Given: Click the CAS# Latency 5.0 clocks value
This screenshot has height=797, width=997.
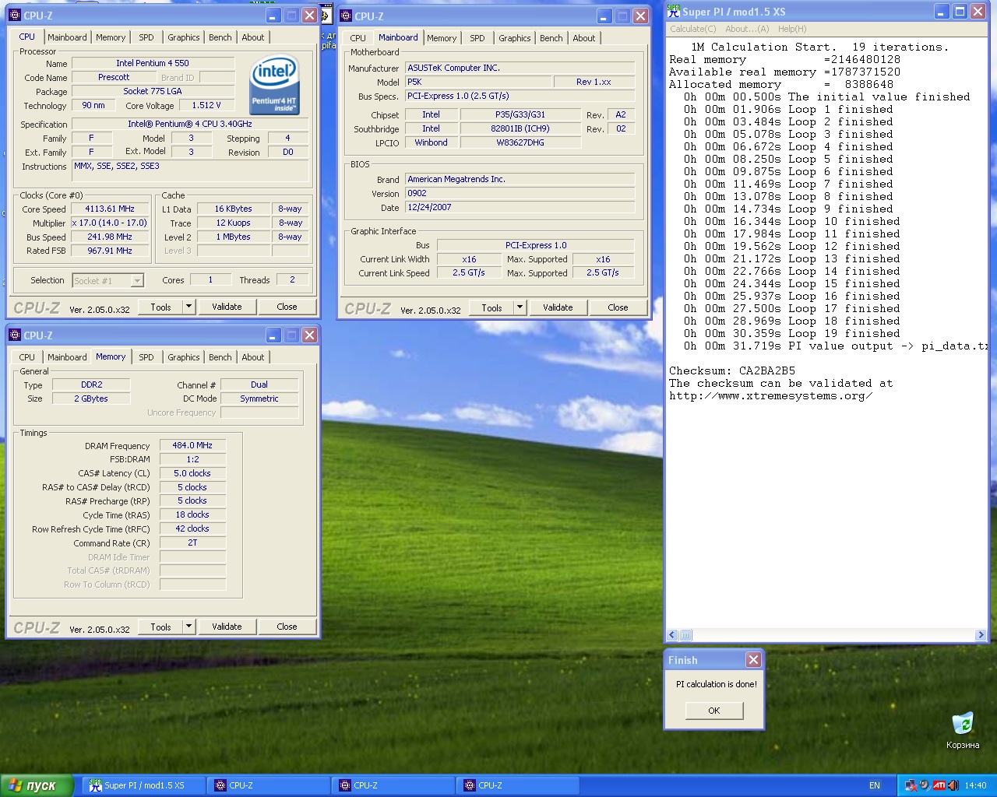Looking at the screenshot, I should coord(192,473).
